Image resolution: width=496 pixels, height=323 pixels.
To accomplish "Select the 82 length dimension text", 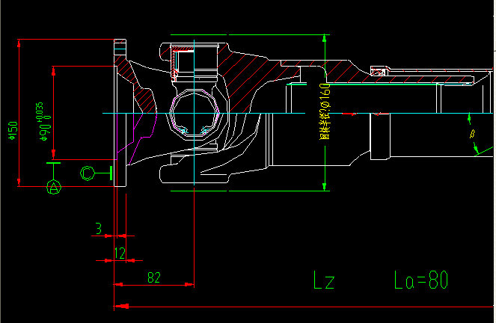I will [x=153, y=277].
